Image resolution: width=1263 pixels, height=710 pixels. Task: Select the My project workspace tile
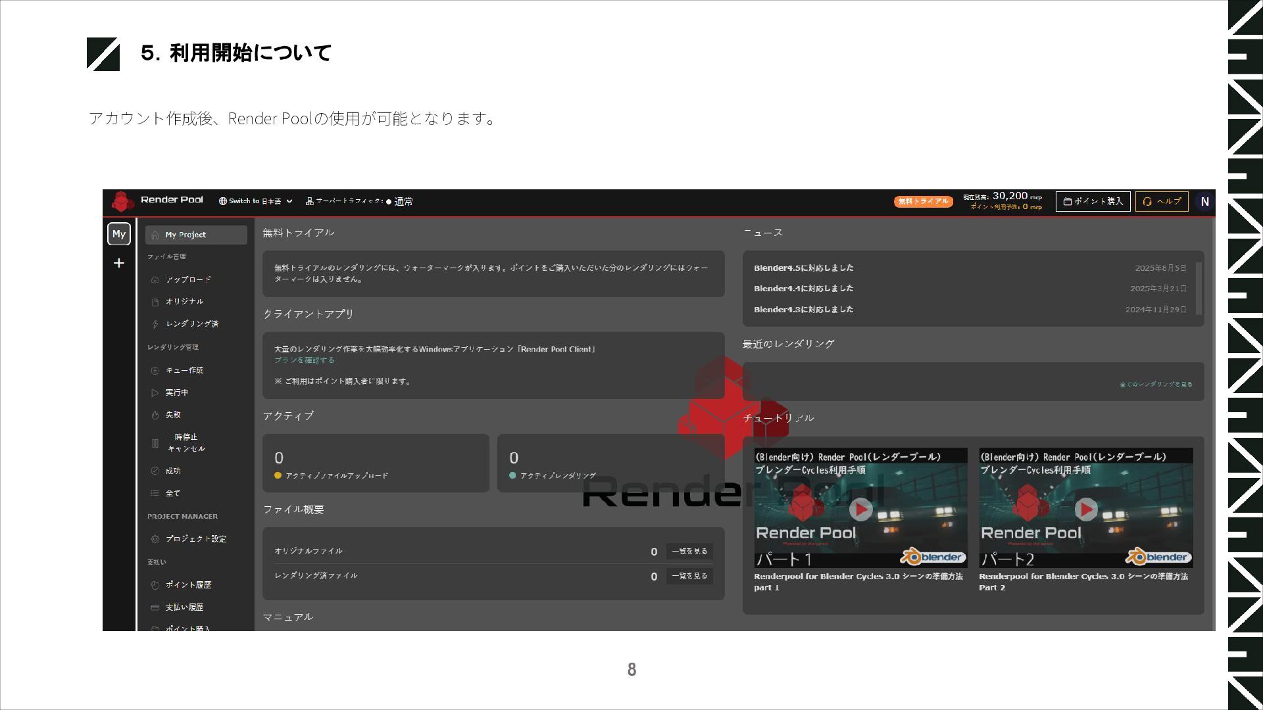[119, 234]
